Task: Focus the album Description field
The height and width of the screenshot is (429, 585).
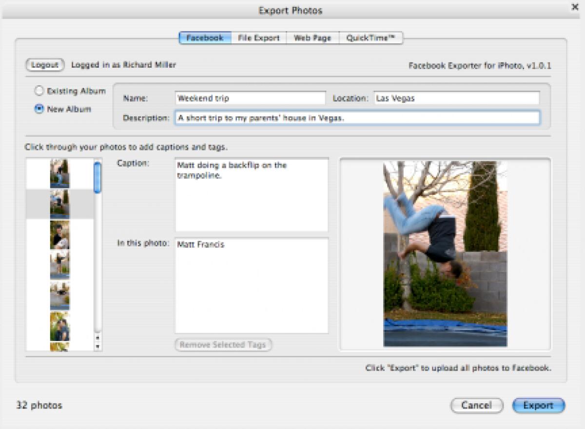Action: pyautogui.click(x=357, y=118)
